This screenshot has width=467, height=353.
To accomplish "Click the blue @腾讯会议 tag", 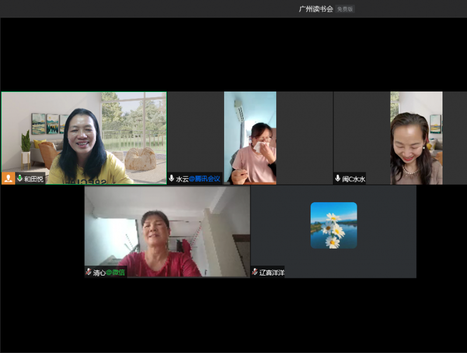I will pos(204,179).
